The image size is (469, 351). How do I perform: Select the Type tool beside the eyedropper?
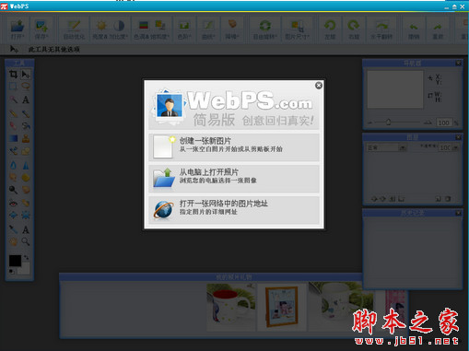[x=26, y=229]
